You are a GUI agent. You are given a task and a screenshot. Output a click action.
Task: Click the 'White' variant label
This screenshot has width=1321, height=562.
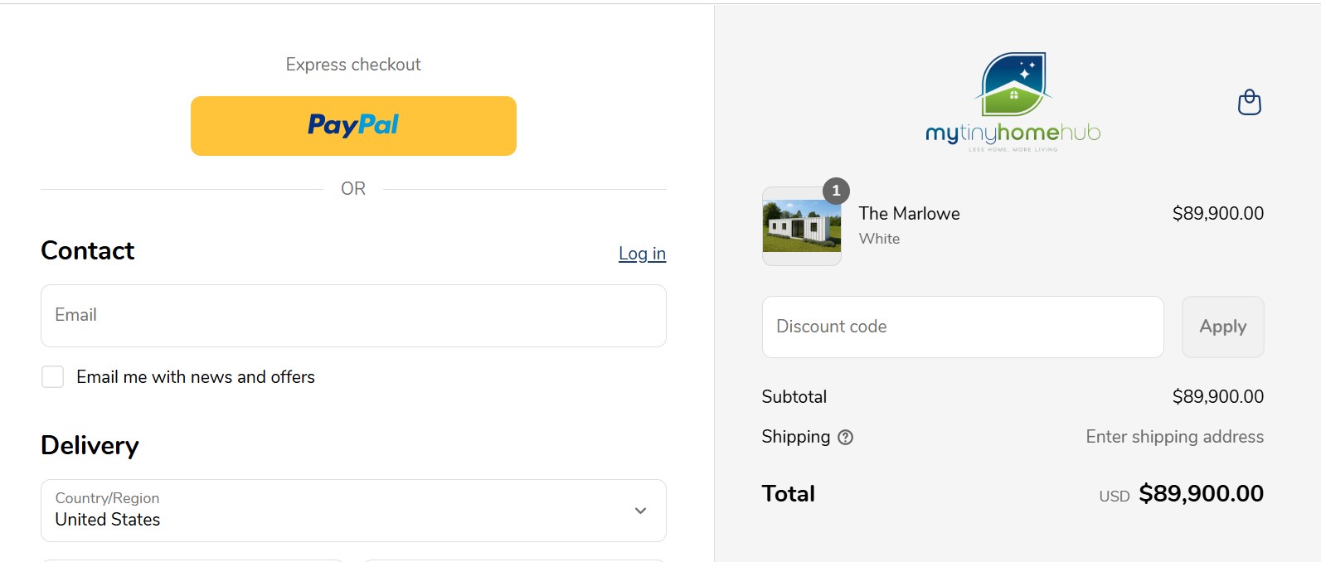click(879, 239)
